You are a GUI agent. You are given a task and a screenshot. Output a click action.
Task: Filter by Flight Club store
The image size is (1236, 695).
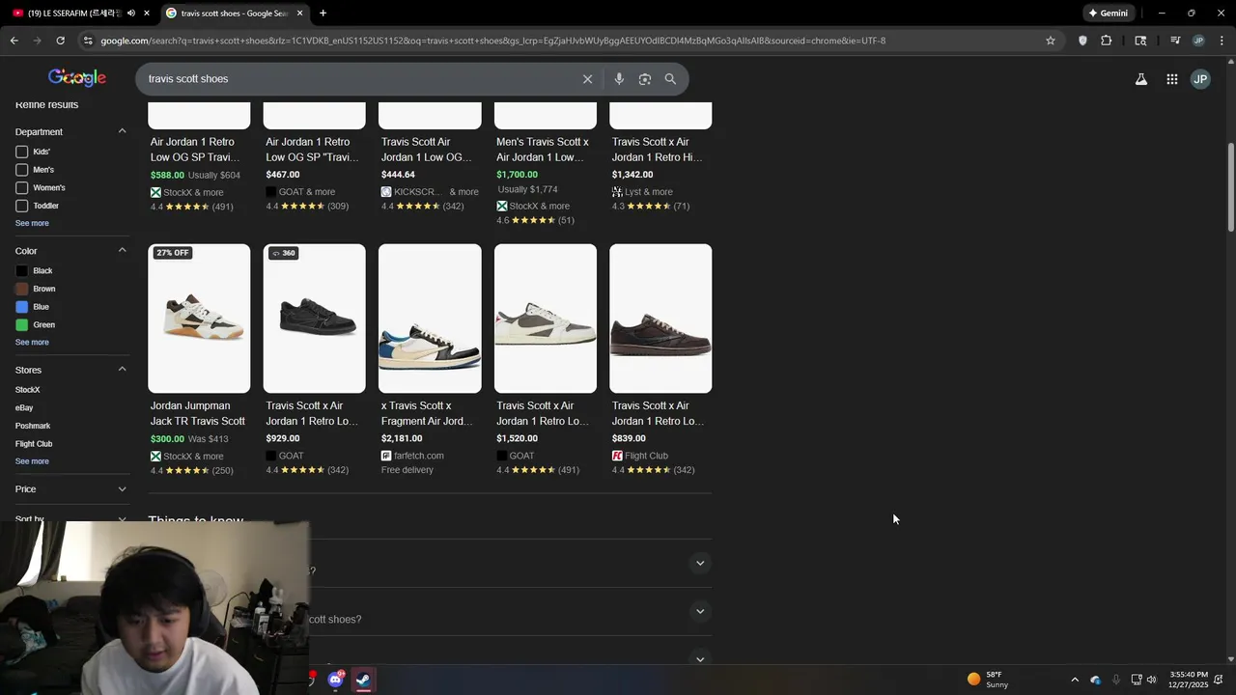tap(34, 444)
